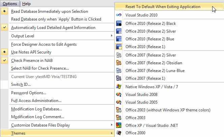The width and height of the screenshot is (224, 137).
Task: Open the Themes submenu arrow
Action: click(112, 133)
